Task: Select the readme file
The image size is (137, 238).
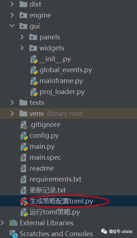Action: (x=42, y=168)
